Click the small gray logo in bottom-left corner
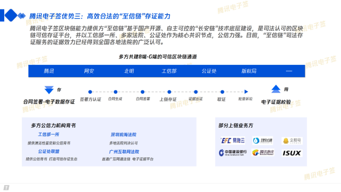The height and width of the screenshot is (192, 341). (x=6, y=188)
